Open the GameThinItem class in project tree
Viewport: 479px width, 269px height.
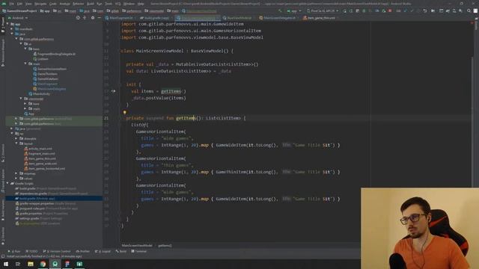[x=45, y=74]
